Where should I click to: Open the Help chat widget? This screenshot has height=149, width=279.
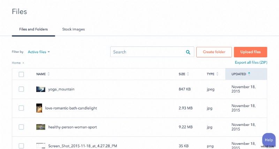[x=269, y=140]
